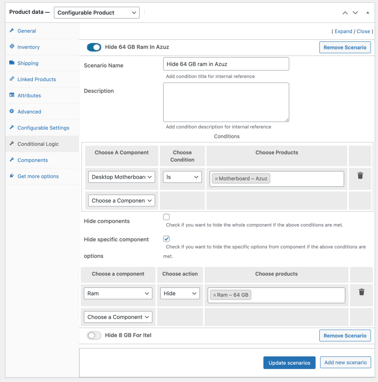The image size is (378, 382).
Task: Delete the Ram hide-action row with trash icon
Action: [361, 292]
